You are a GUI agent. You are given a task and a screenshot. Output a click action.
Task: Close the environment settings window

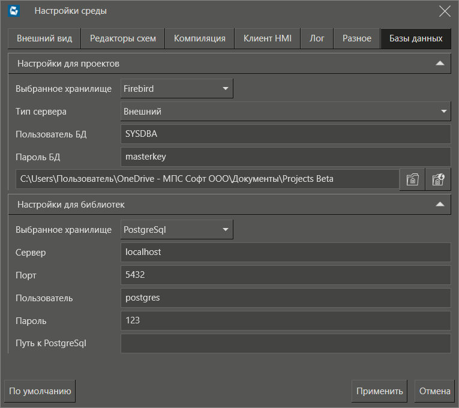[x=445, y=11]
